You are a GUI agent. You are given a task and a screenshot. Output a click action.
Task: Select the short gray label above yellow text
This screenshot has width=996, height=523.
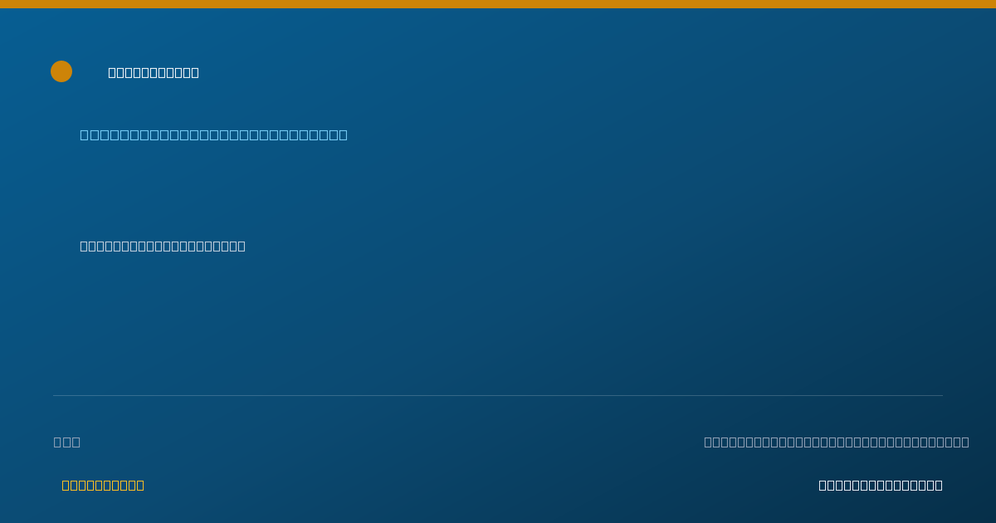(67, 442)
